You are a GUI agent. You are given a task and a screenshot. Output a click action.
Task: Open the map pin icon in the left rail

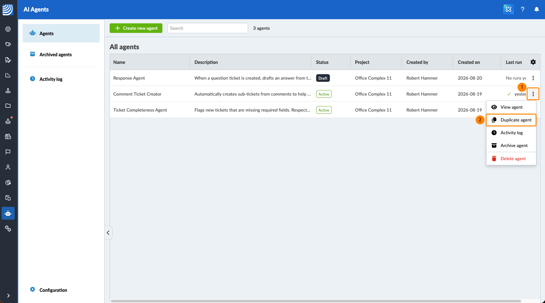click(x=8, y=90)
